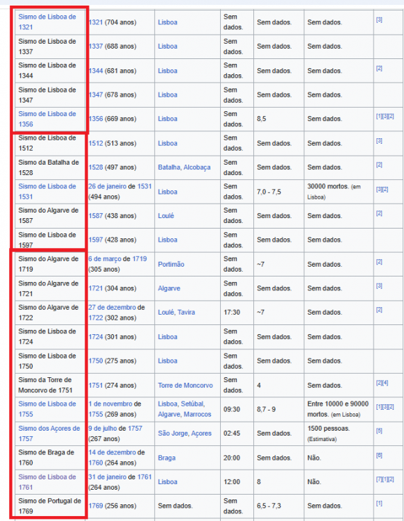Open the Sismo de Lisboa de 1321 article

click(x=47, y=22)
